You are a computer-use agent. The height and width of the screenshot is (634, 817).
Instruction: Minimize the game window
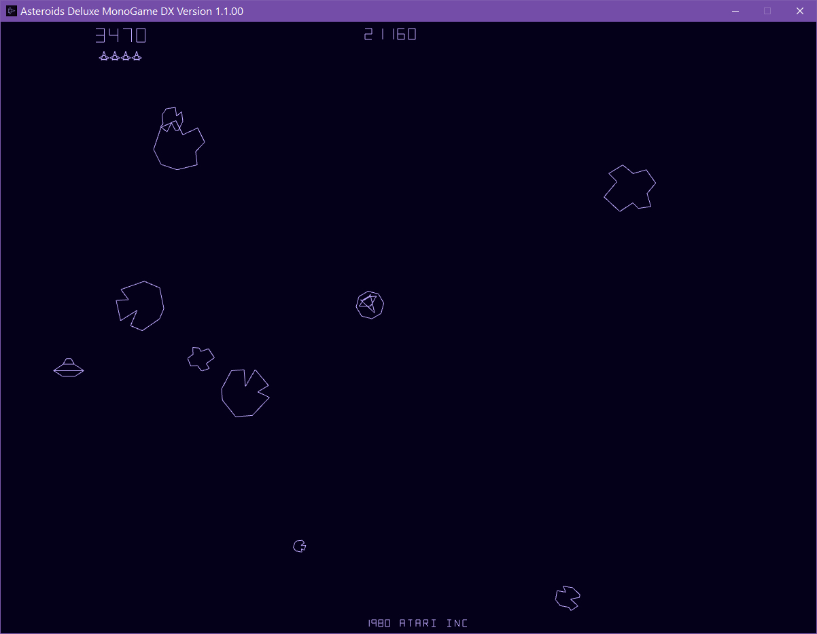pos(735,11)
